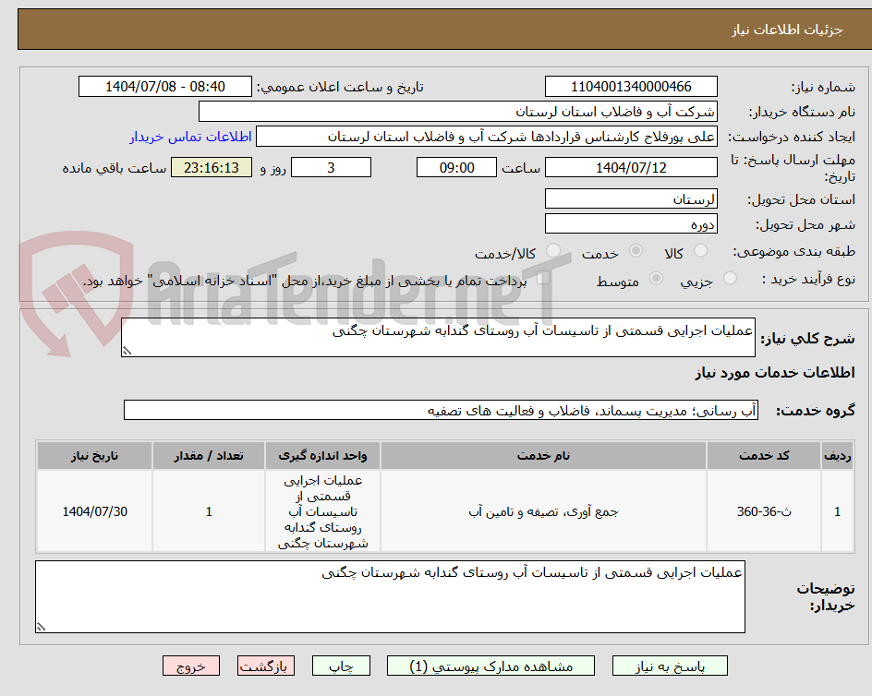Click the شرح کلی نیاز text area

click(438, 338)
